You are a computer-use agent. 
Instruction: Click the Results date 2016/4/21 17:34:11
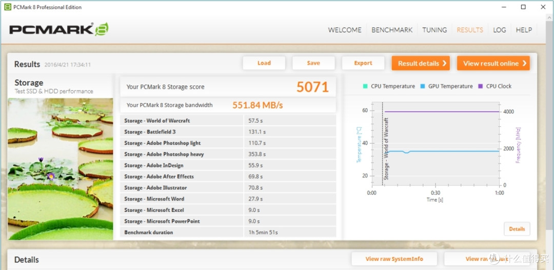click(x=68, y=65)
